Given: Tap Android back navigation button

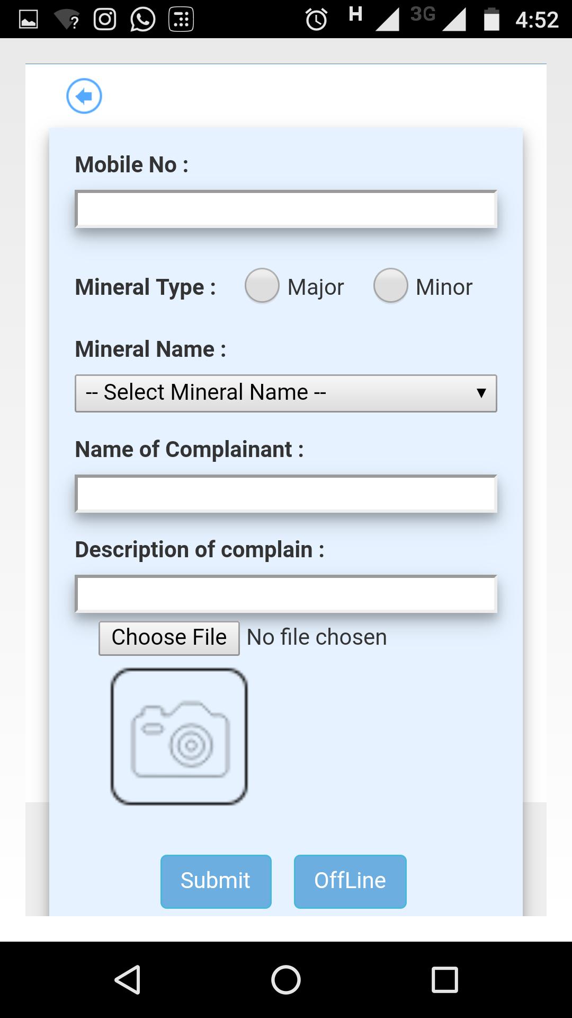Looking at the screenshot, I should (x=128, y=979).
